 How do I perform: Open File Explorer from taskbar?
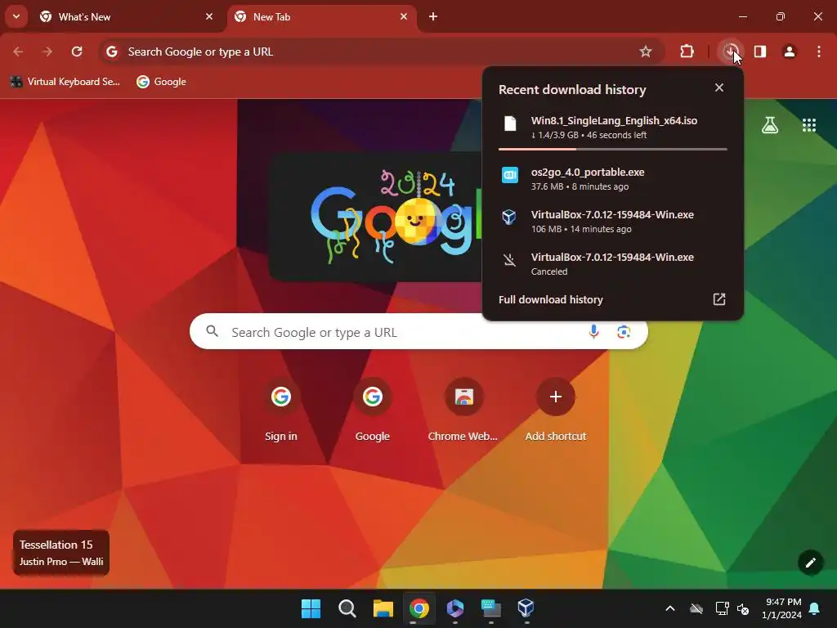coord(383,608)
